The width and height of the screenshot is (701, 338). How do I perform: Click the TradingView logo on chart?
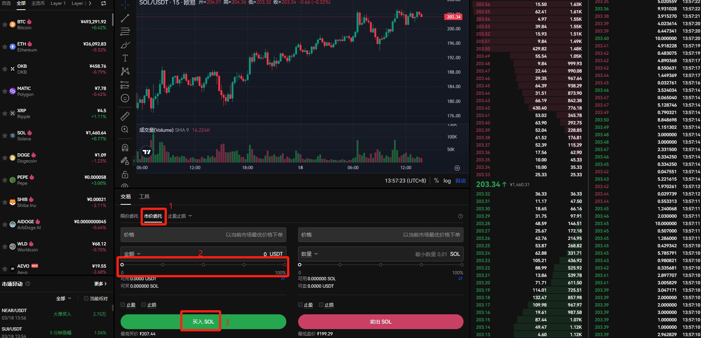pyautogui.click(x=147, y=152)
